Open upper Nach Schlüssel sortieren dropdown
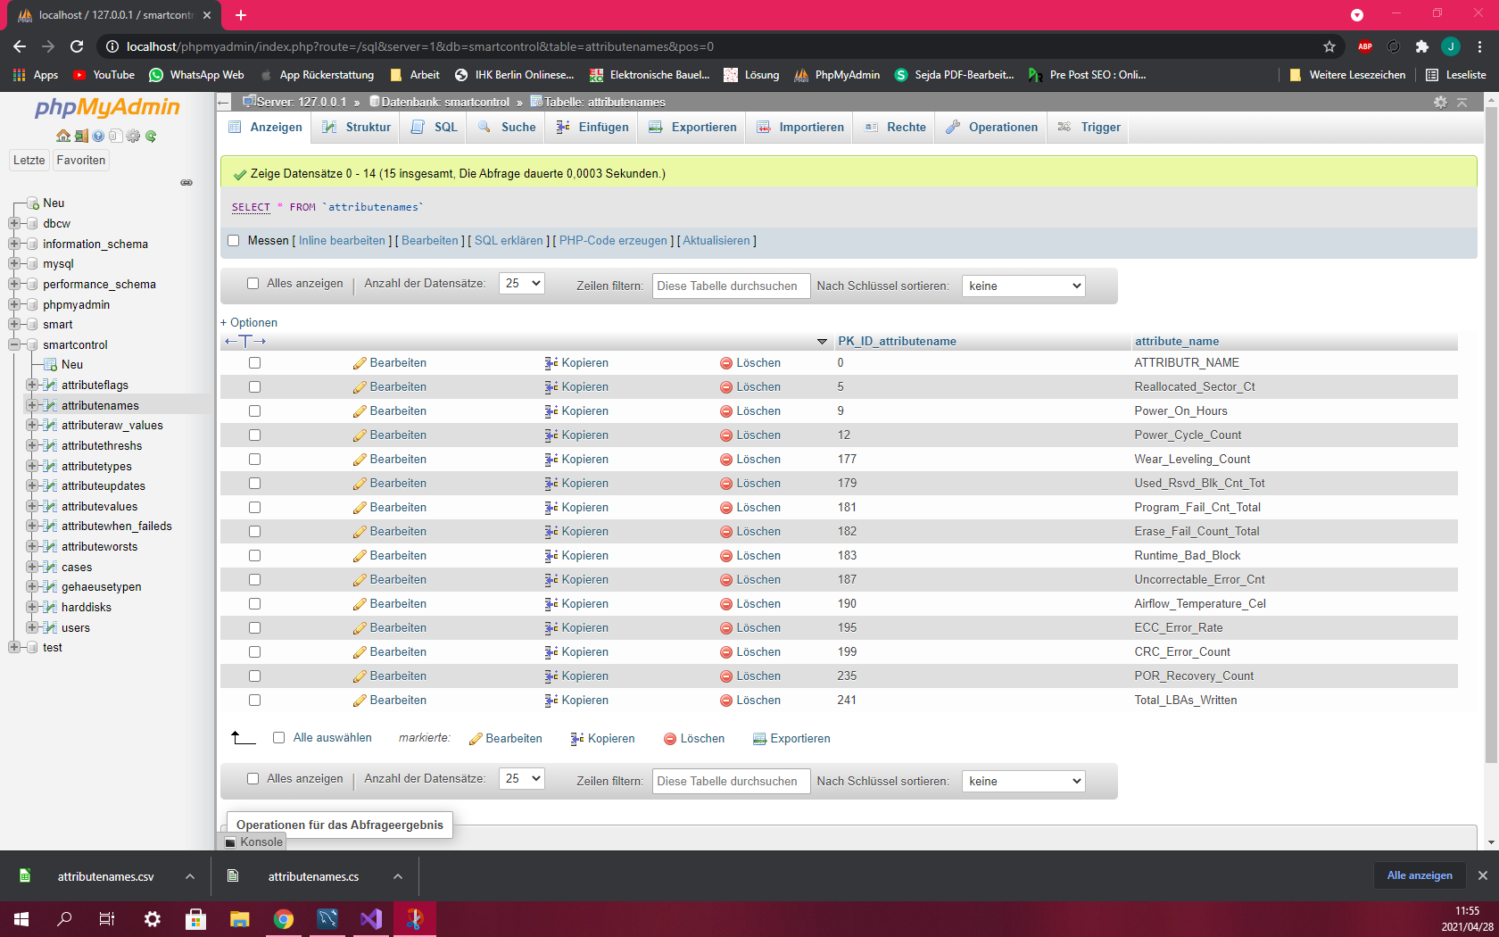Image resolution: width=1499 pixels, height=937 pixels. (x=1023, y=286)
